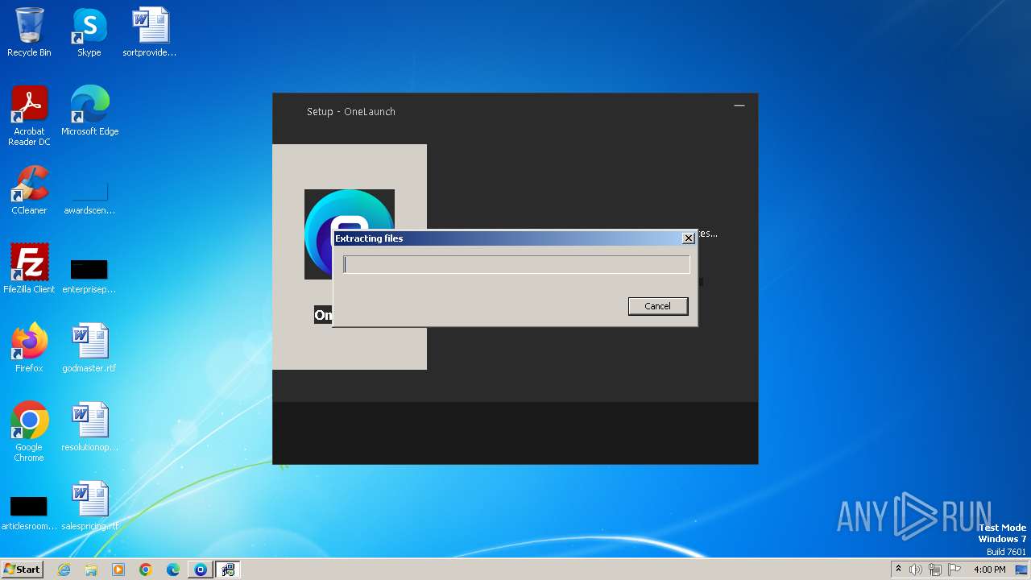The height and width of the screenshot is (580, 1031).
Task: Open the volume control tray icon
Action: [x=916, y=570]
